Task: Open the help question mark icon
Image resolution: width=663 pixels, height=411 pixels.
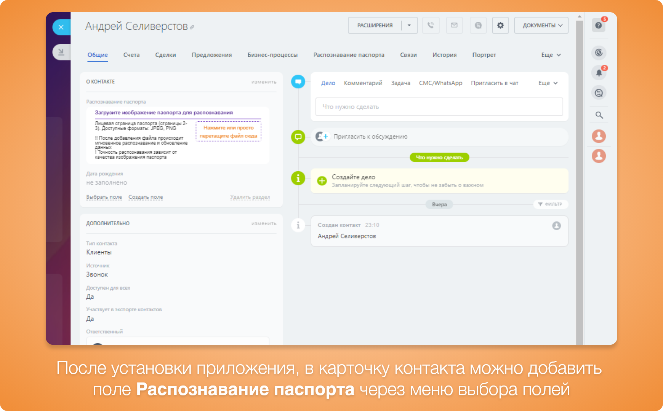Action: (x=599, y=25)
